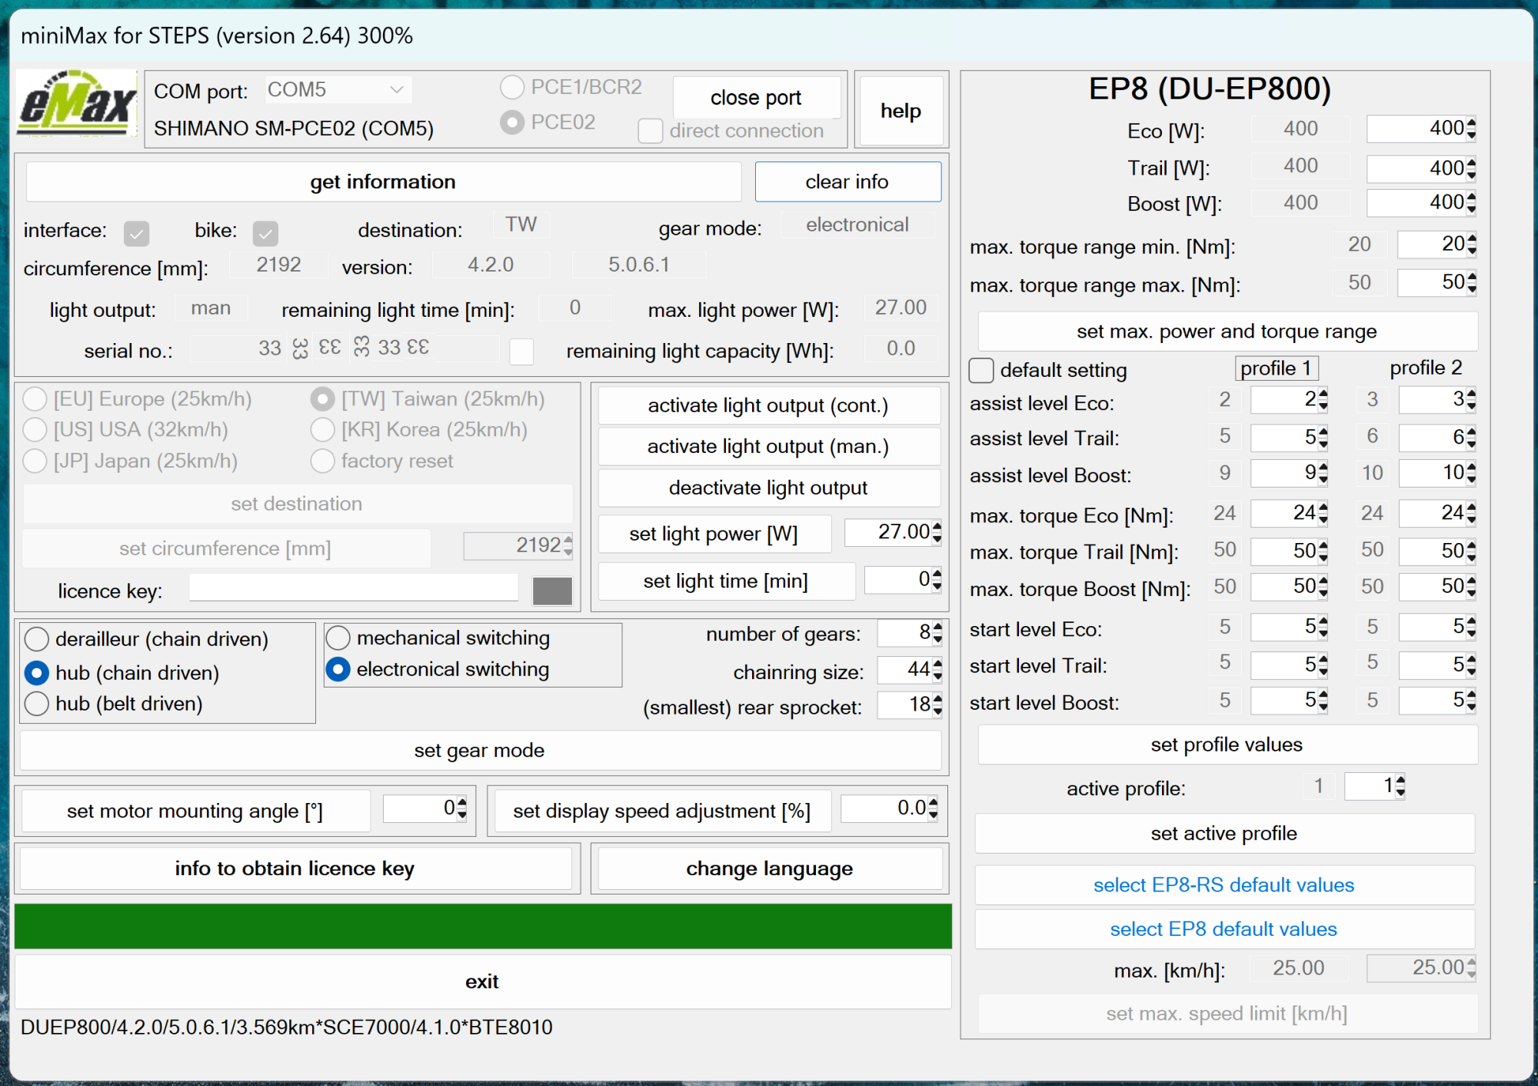Viewport: 1538px width, 1086px height.
Task: Click the help button
Action: [900, 110]
